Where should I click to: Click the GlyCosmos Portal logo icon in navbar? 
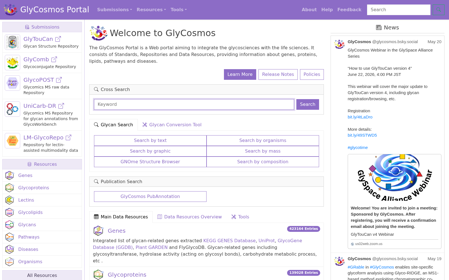[x=10, y=10]
